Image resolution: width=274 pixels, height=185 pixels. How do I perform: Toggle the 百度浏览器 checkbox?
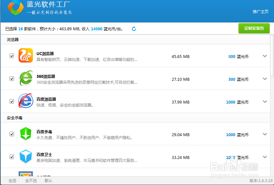tap(12, 101)
